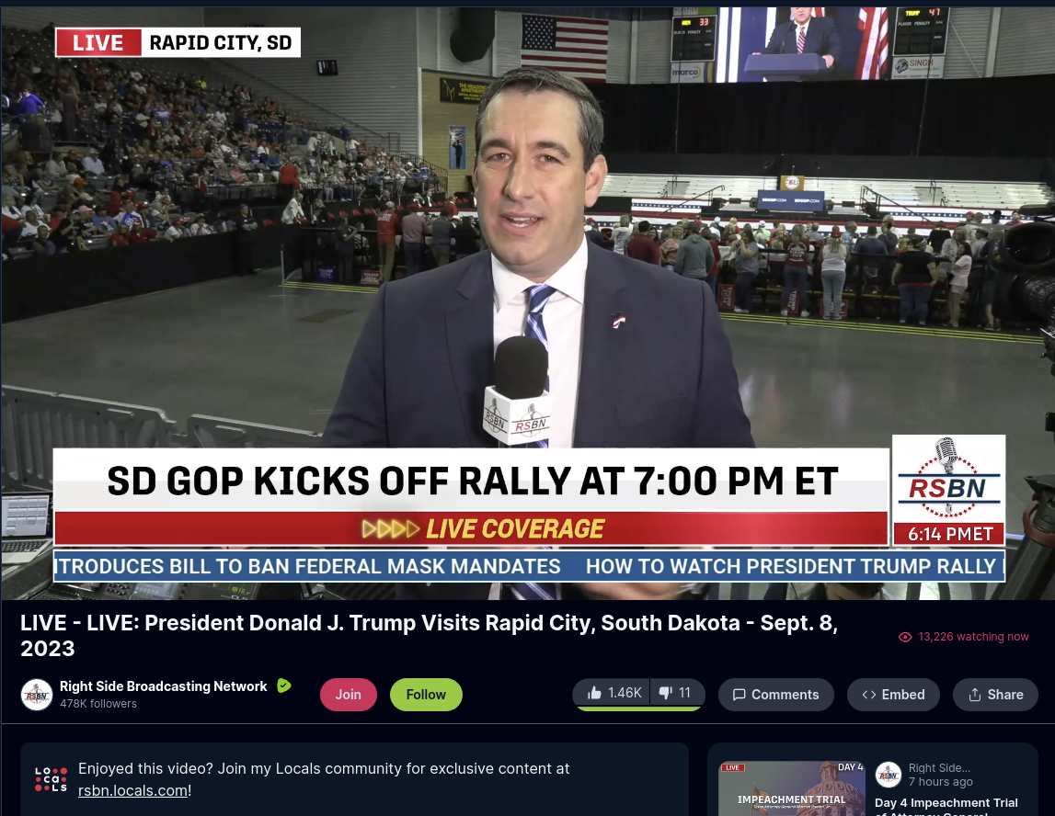The image size is (1055, 816).
Task: Follow Right Side Broadcasting Network
Action: [426, 695]
